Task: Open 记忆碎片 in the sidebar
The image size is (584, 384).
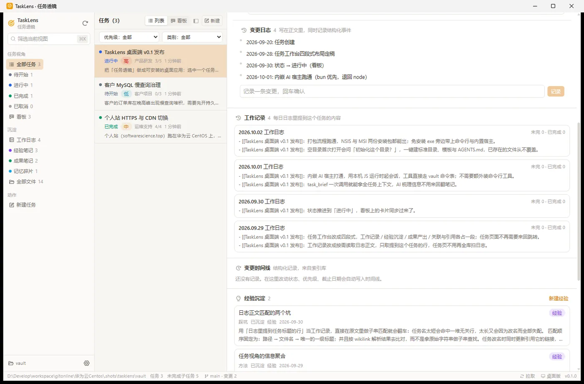Action: pyautogui.click(x=23, y=171)
